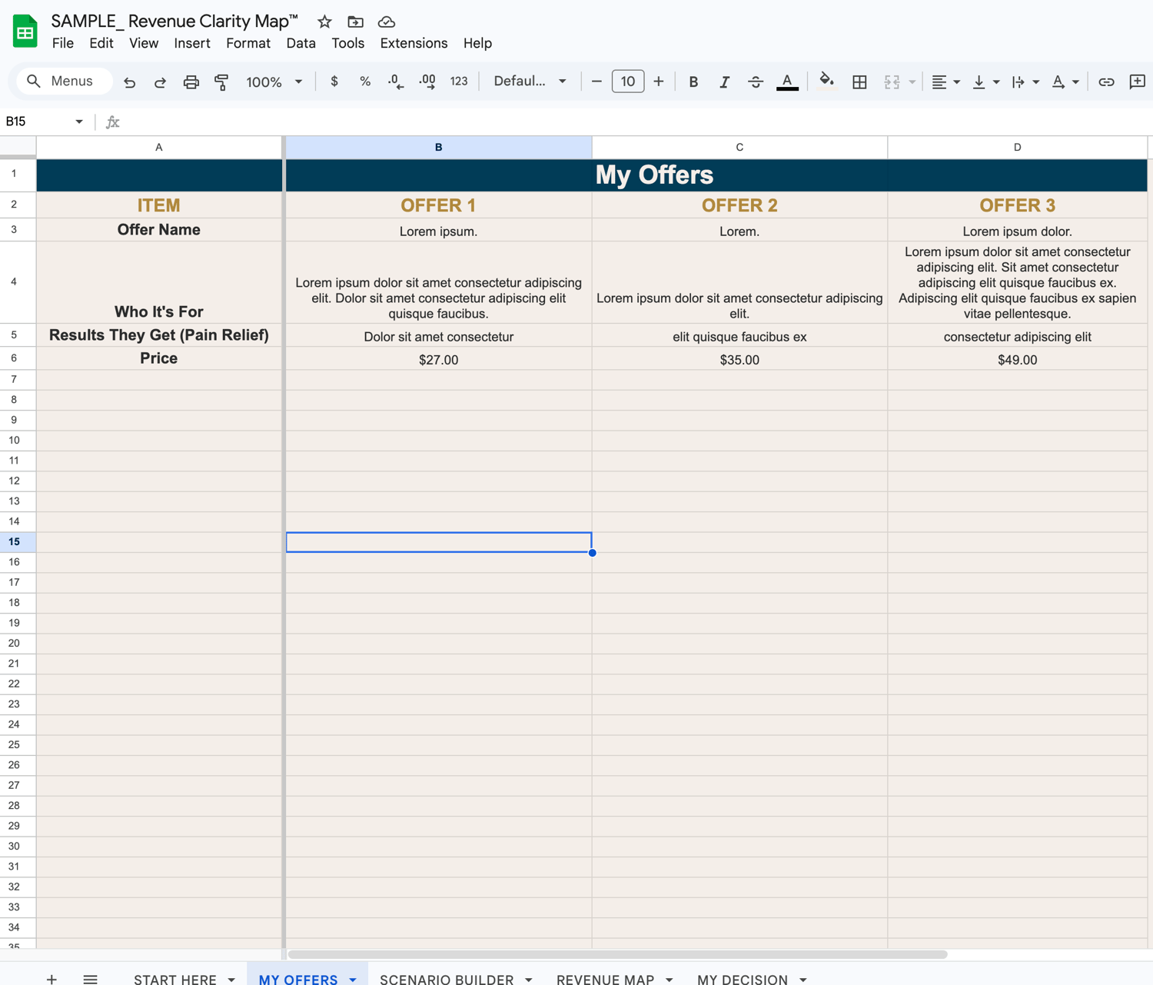The width and height of the screenshot is (1153, 985).
Task: Switch to the START HERE sheet
Action: 175,979
